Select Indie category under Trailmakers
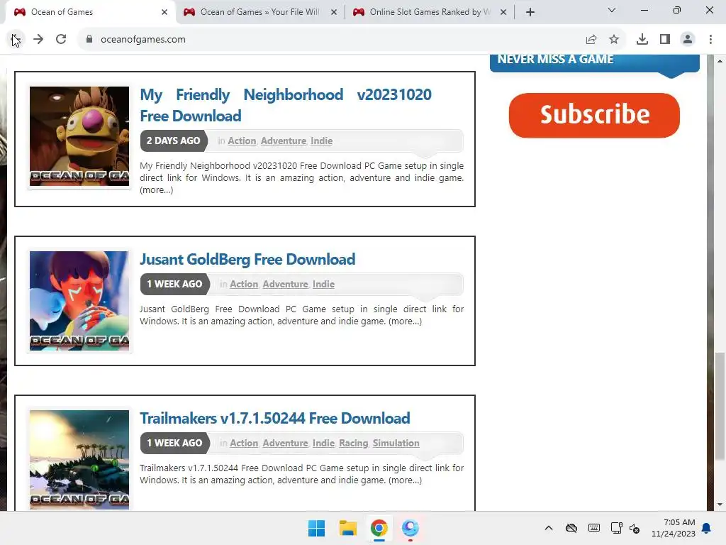Viewport: 726px width, 545px height. (323, 443)
